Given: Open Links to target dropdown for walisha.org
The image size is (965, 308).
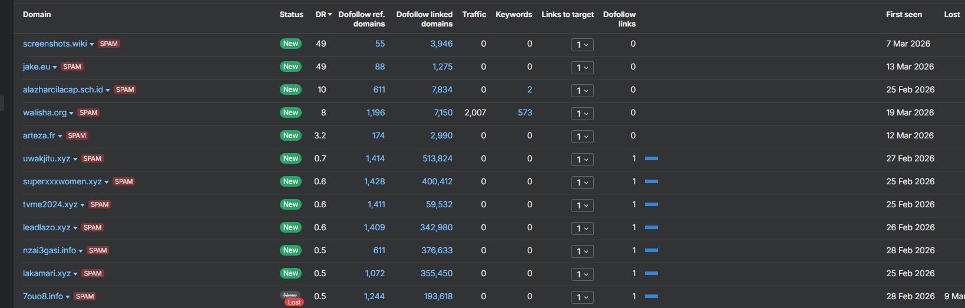Looking at the screenshot, I should (582, 114).
